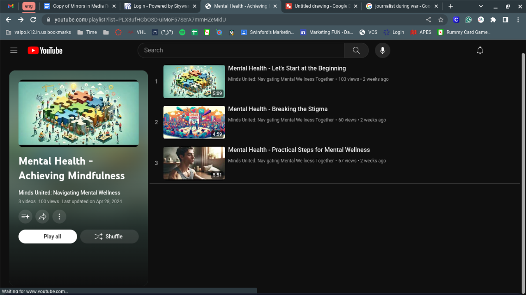Open a new browser tab
Viewport: 526px width, 295px height.
click(x=451, y=6)
